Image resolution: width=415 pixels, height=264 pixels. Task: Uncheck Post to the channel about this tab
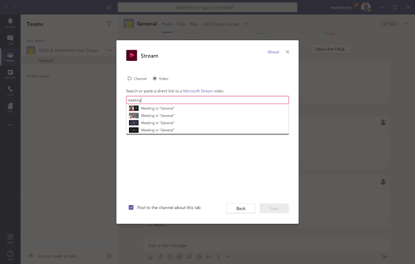131,208
